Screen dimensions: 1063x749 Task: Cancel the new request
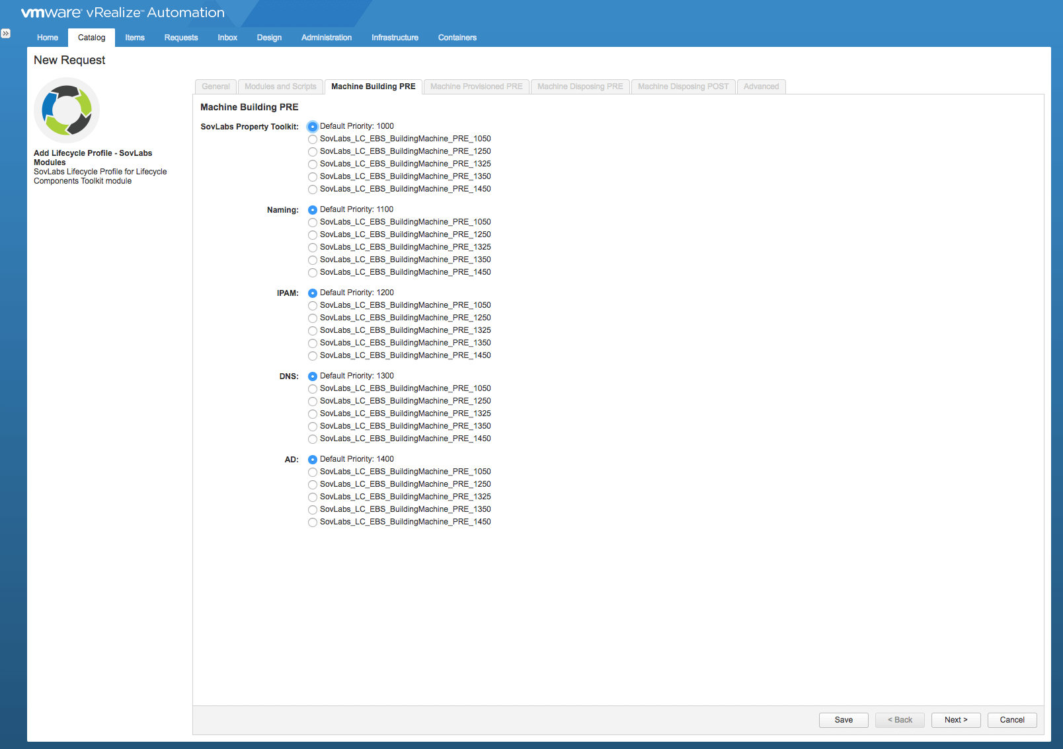(x=1011, y=720)
